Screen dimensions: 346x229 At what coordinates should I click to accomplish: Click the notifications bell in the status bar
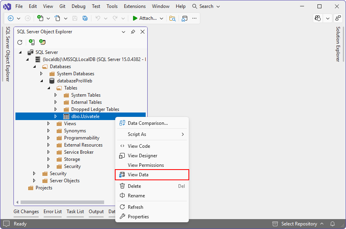pyautogui.click(x=333, y=223)
